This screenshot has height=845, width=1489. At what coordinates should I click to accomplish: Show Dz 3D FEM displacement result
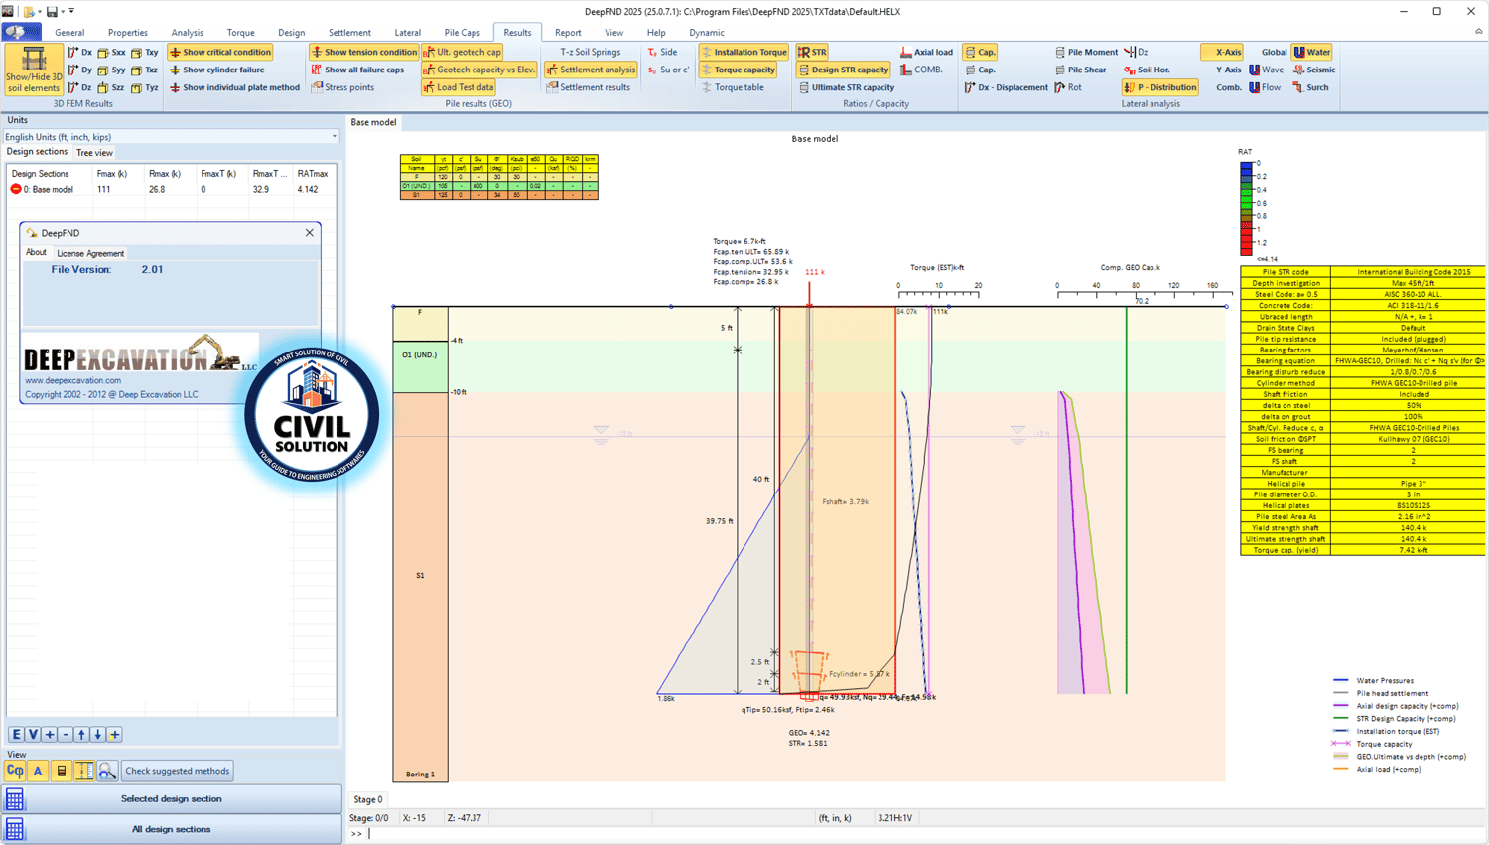click(x=79, y=87)
